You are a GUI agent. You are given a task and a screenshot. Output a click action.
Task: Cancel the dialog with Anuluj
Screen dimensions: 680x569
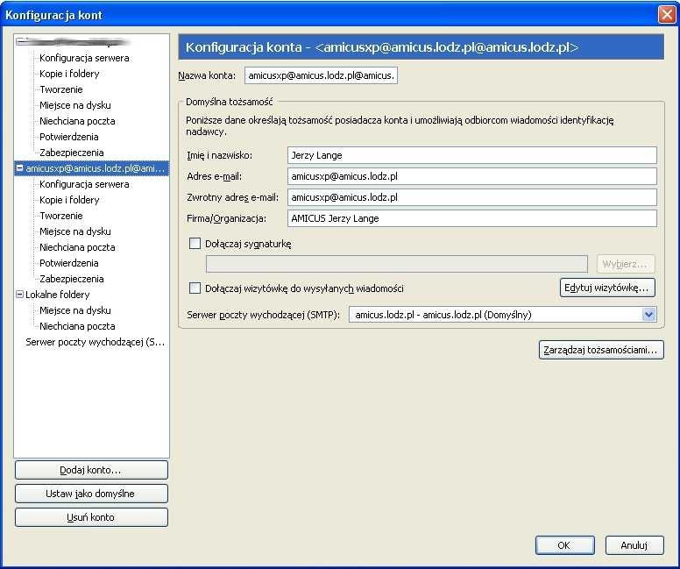tap(634, 545)
